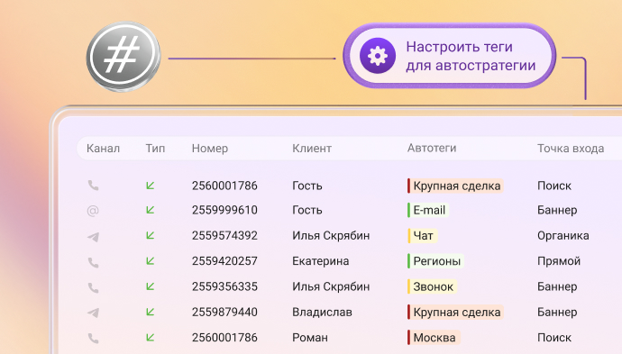This screenshot has height=354, width=622.
Task: Select the 'Регионы' autotag
Action: tap(435, 261)
